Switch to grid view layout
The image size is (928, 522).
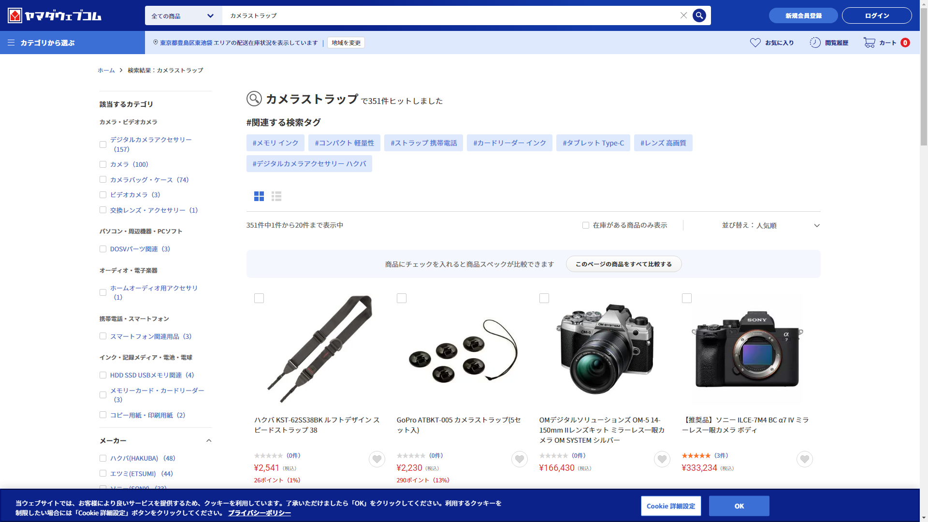click(259, 196)
